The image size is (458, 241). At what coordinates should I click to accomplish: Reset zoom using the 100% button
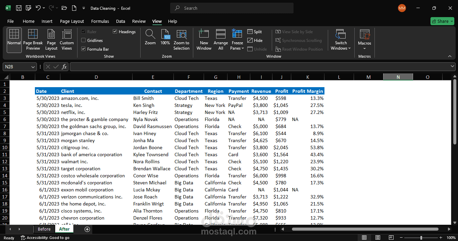coord(165,40)
